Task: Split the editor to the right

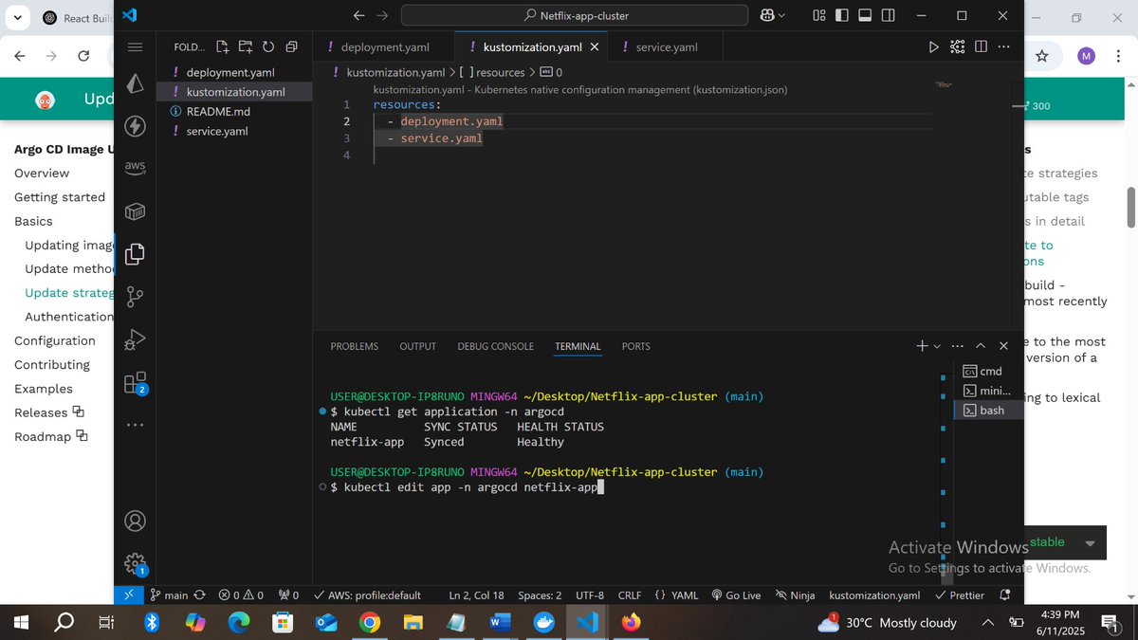Action: pyautogui.click(x=981, y=46)
